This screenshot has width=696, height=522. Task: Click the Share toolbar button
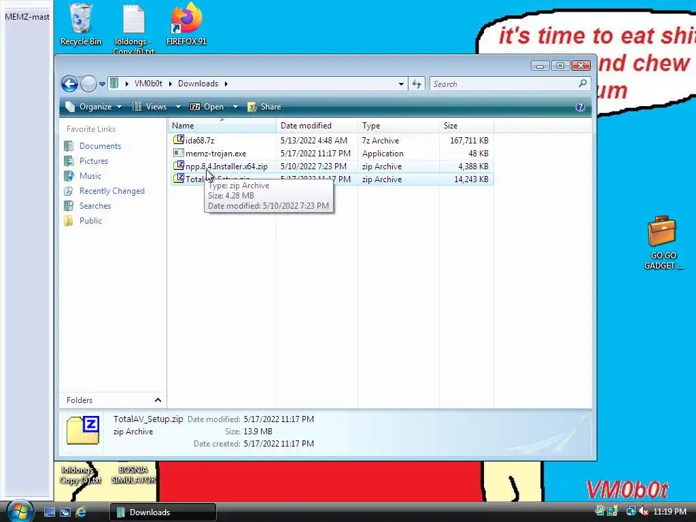tap(264, 107)
